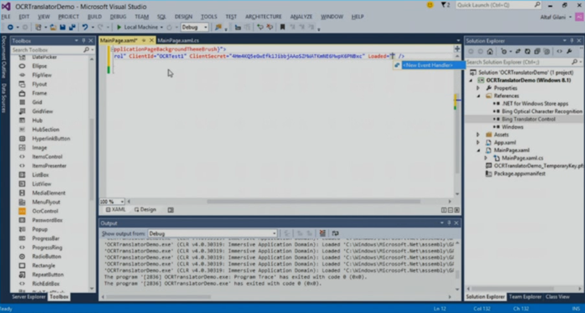Open the Altaf Gilani account menu

[x=556, y=17]
